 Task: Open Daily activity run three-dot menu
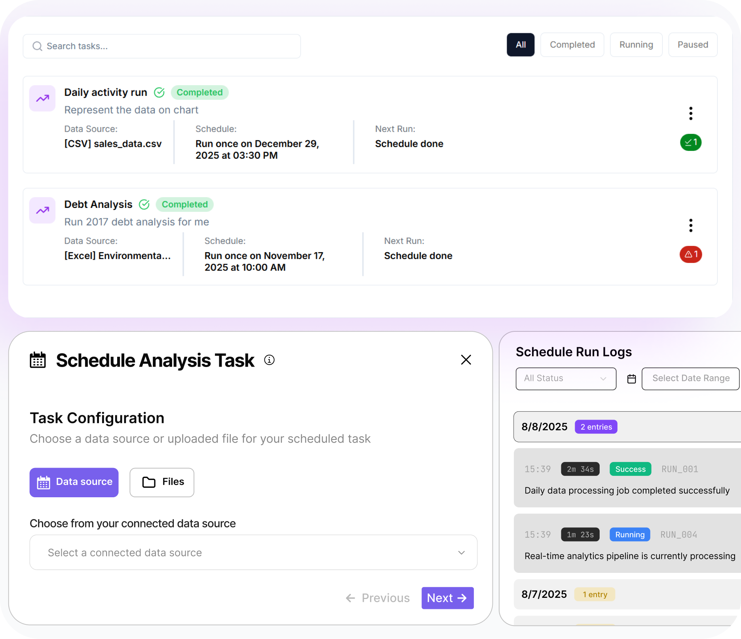[691, 113]
